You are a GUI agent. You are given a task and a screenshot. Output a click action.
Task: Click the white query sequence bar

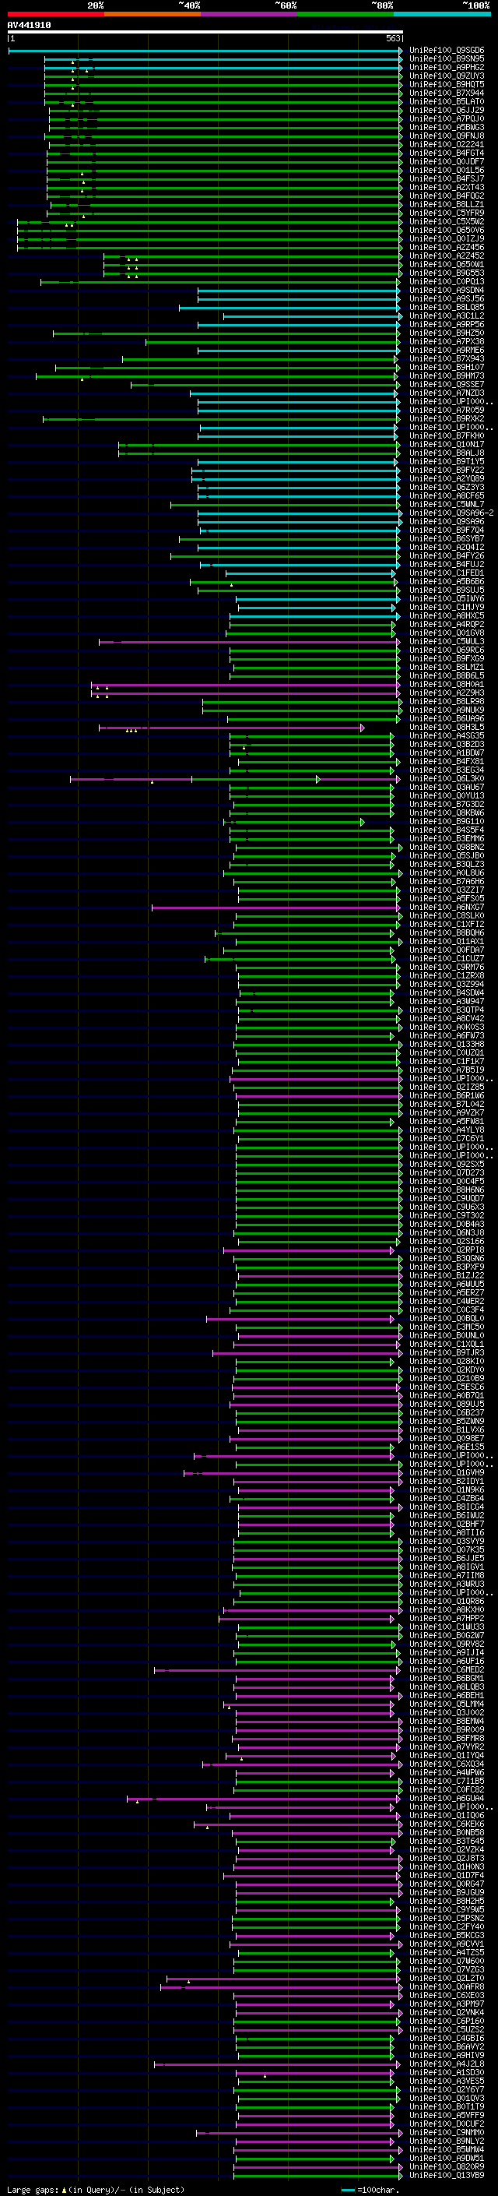pos(205,31)
